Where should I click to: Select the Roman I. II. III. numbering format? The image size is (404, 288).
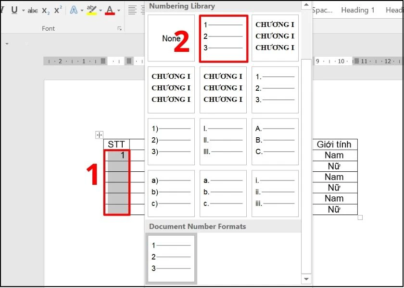click(223, 142)
